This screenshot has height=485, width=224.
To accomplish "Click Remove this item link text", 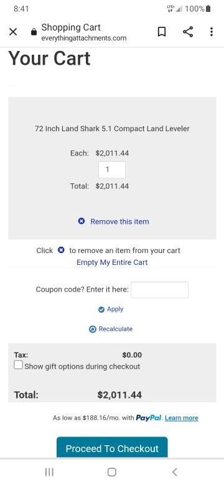I will pos(119,221).
